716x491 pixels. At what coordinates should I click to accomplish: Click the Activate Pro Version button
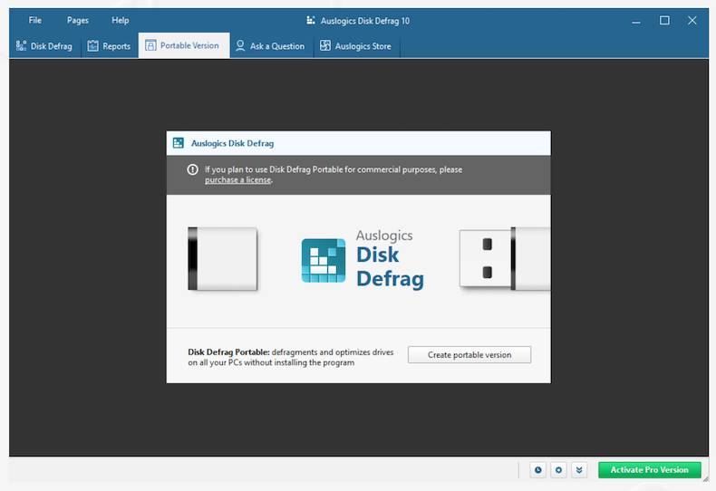(x=649, y=470)
